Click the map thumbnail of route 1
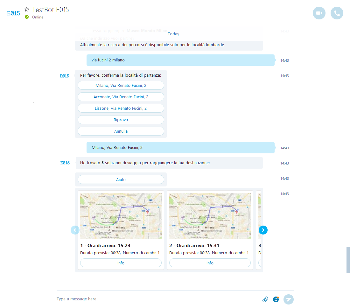The height and width of the screenshot is (308, 350). pyautogui.click(x=121, y=216)
